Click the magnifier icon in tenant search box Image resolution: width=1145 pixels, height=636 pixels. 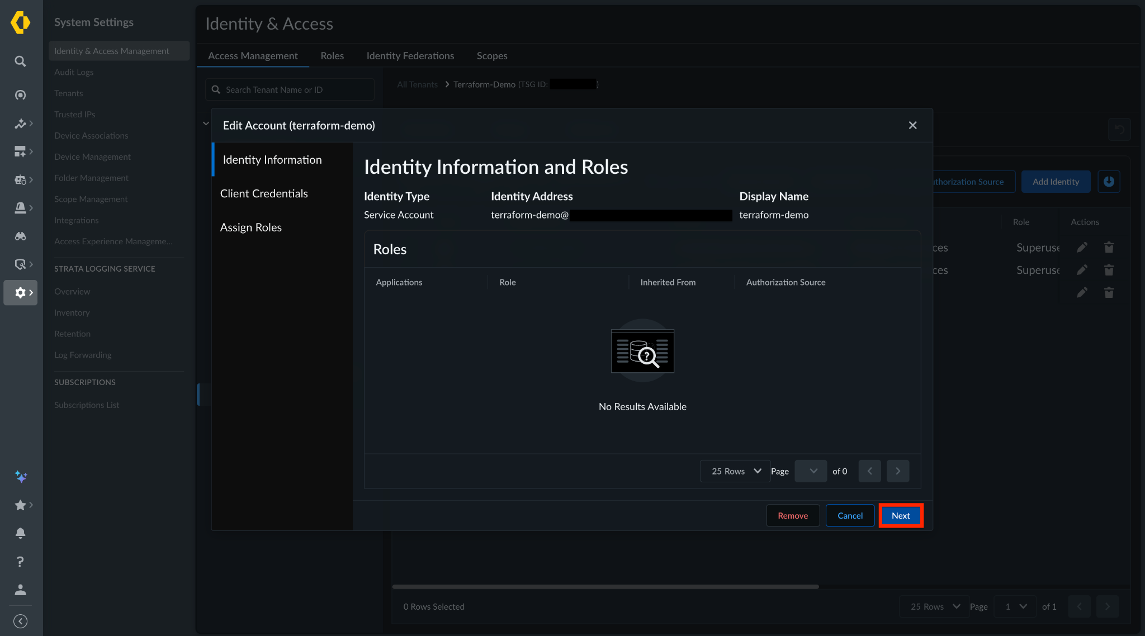[x=216, y=89]
